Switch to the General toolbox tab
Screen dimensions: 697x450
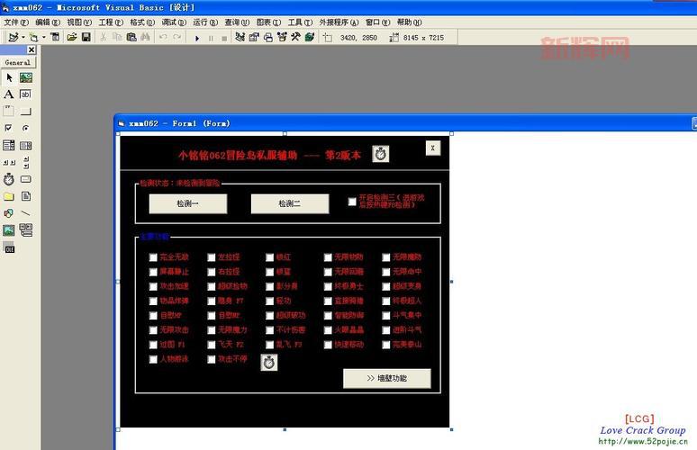click(x=18, y=63)
